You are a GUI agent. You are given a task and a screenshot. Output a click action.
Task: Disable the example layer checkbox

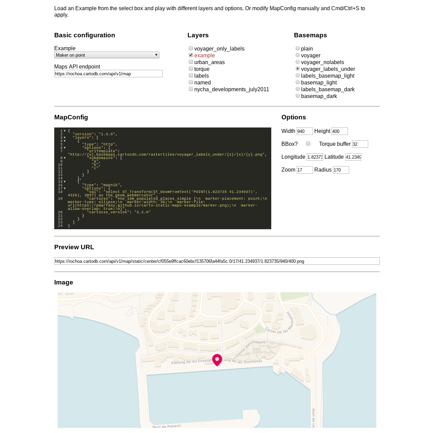191,55
